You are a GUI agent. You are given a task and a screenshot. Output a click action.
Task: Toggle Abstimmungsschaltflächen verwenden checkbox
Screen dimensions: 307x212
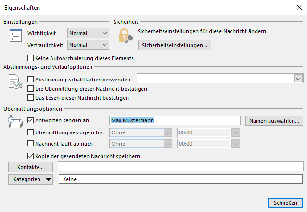(31, 79)
